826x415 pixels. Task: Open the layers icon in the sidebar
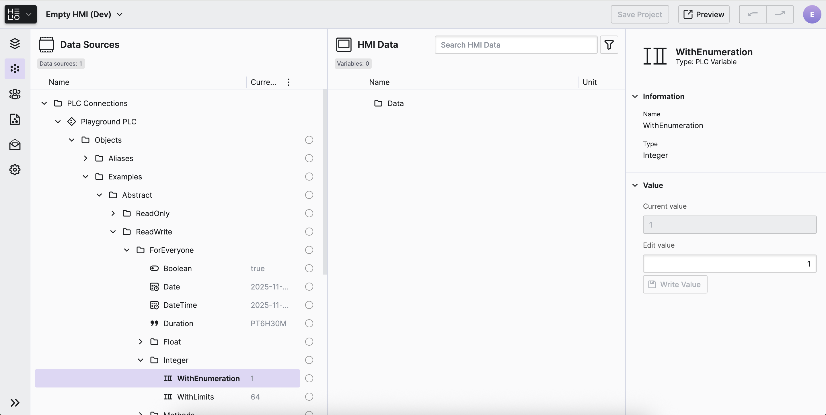click(x=15, y=43)
